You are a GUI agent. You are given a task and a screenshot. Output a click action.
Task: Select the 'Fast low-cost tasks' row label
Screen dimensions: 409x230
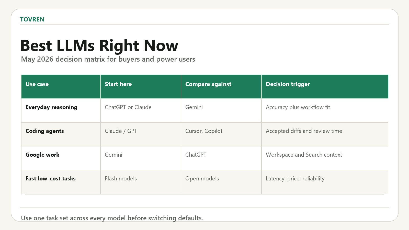(51, 179)
